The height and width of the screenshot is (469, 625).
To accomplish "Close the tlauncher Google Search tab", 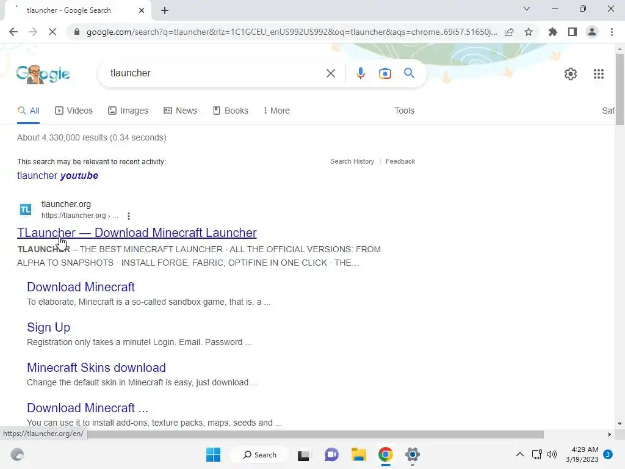I will (142, 10).
